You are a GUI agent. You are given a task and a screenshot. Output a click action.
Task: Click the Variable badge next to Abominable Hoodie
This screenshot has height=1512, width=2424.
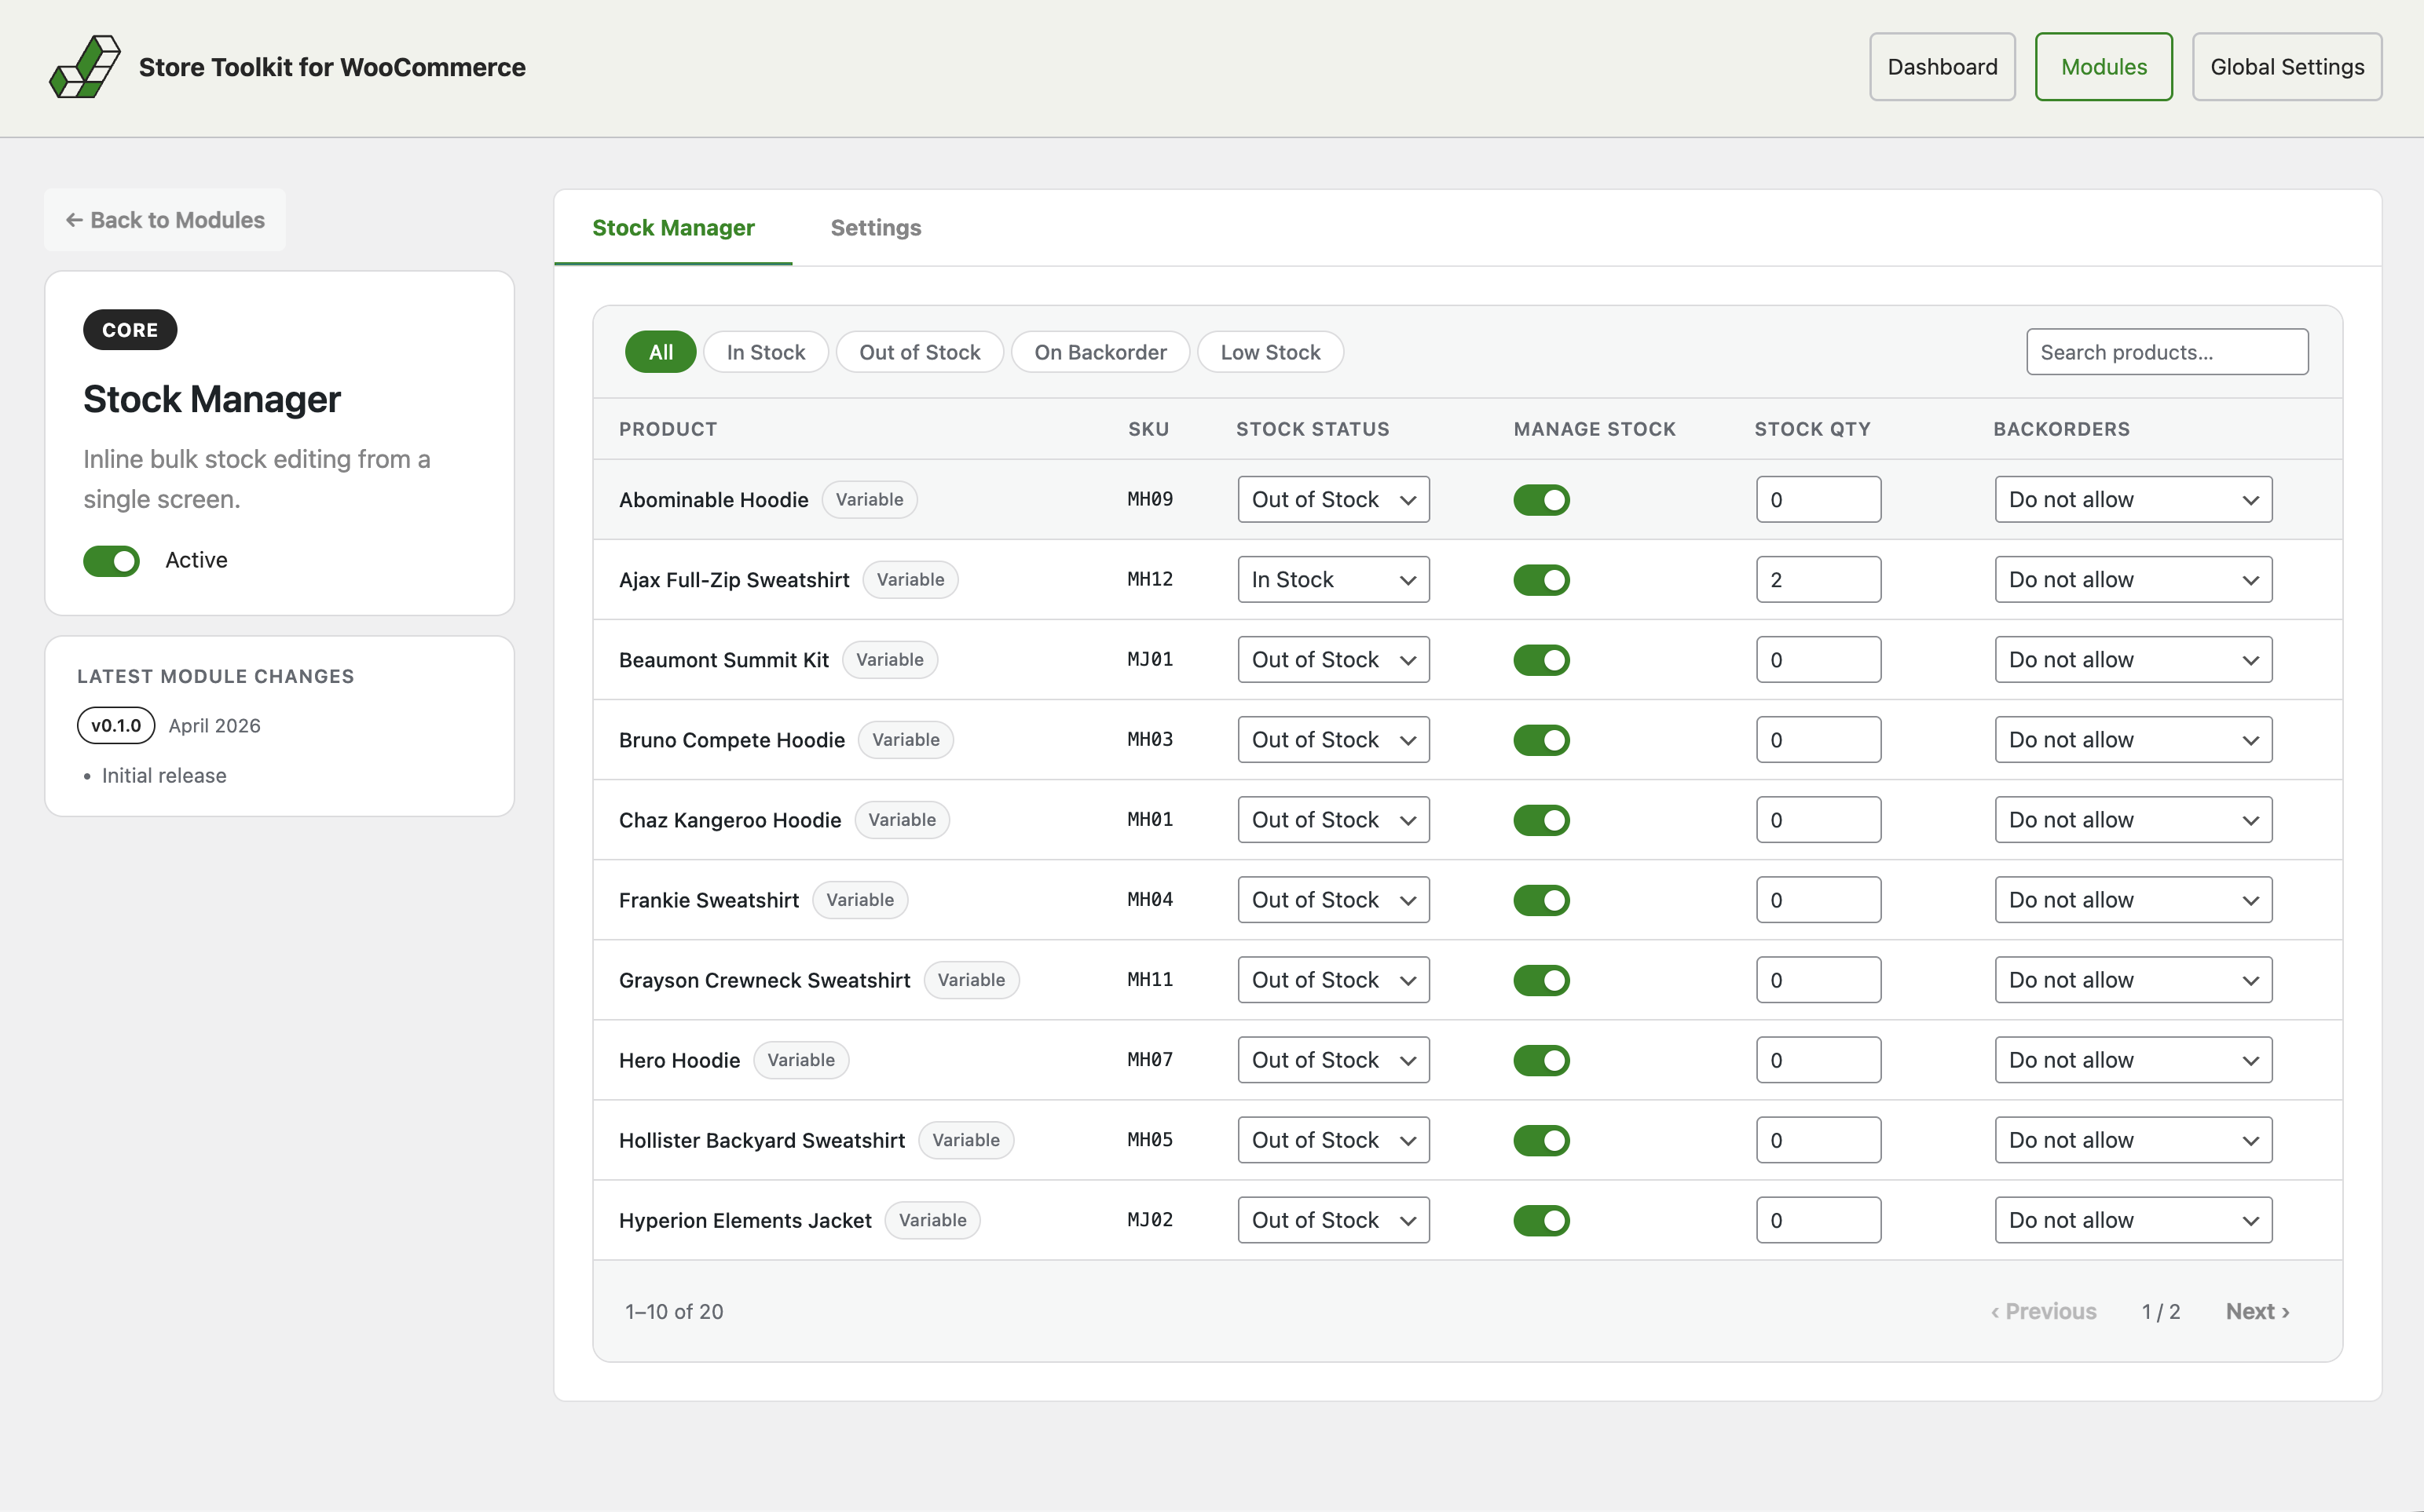(x=869, y=499)
